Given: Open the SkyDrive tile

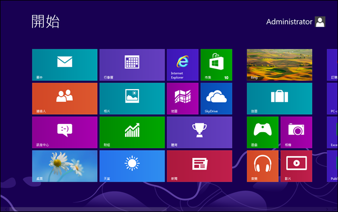Looking at the screenshot, I should tap(216, 98).
